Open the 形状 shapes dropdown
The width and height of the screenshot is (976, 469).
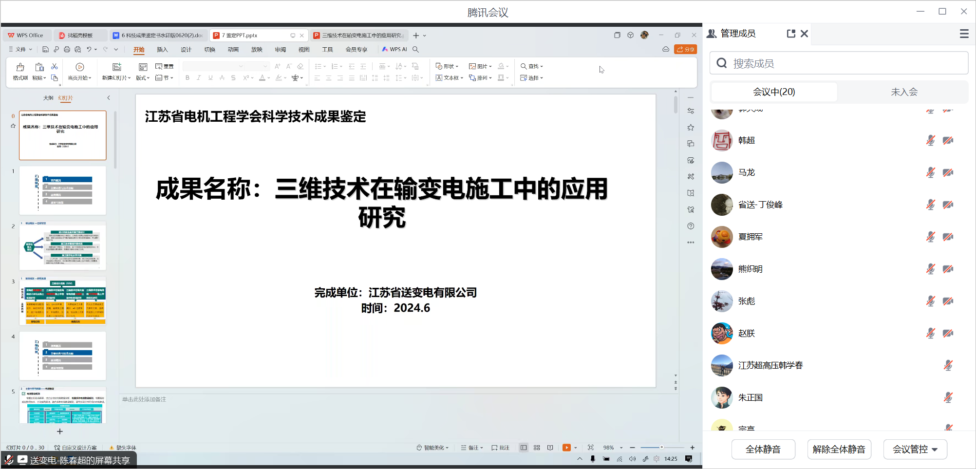pos(447,66)
